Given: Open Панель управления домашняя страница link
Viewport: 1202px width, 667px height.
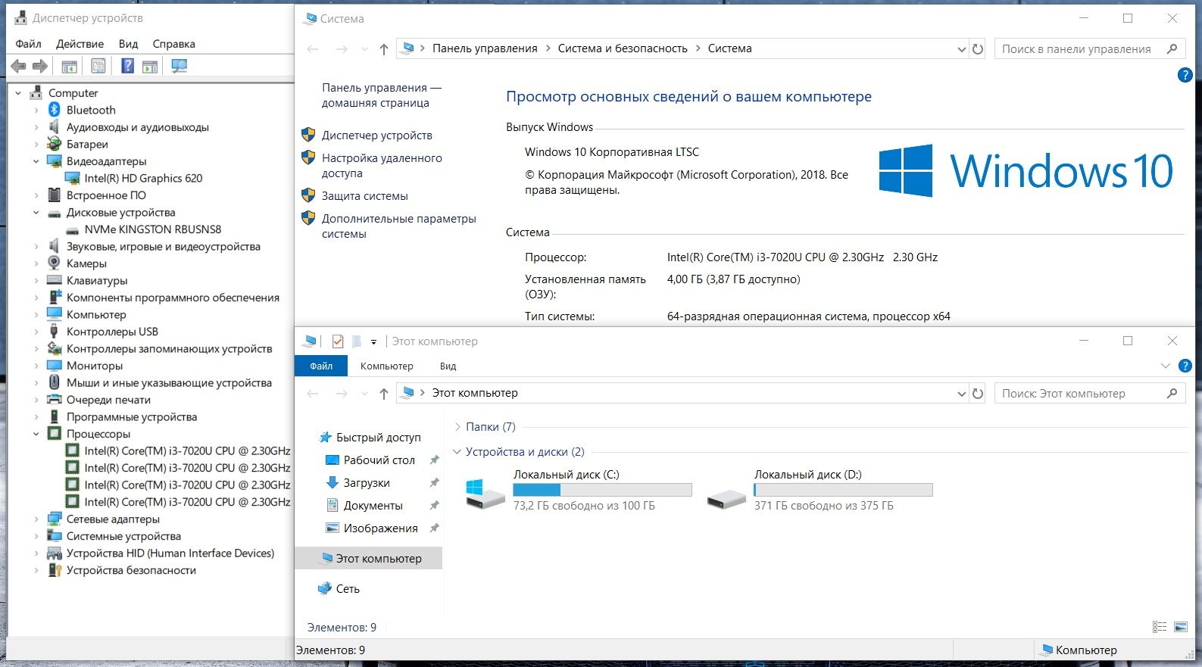Looking at the screenshot, I should point(381,95).
